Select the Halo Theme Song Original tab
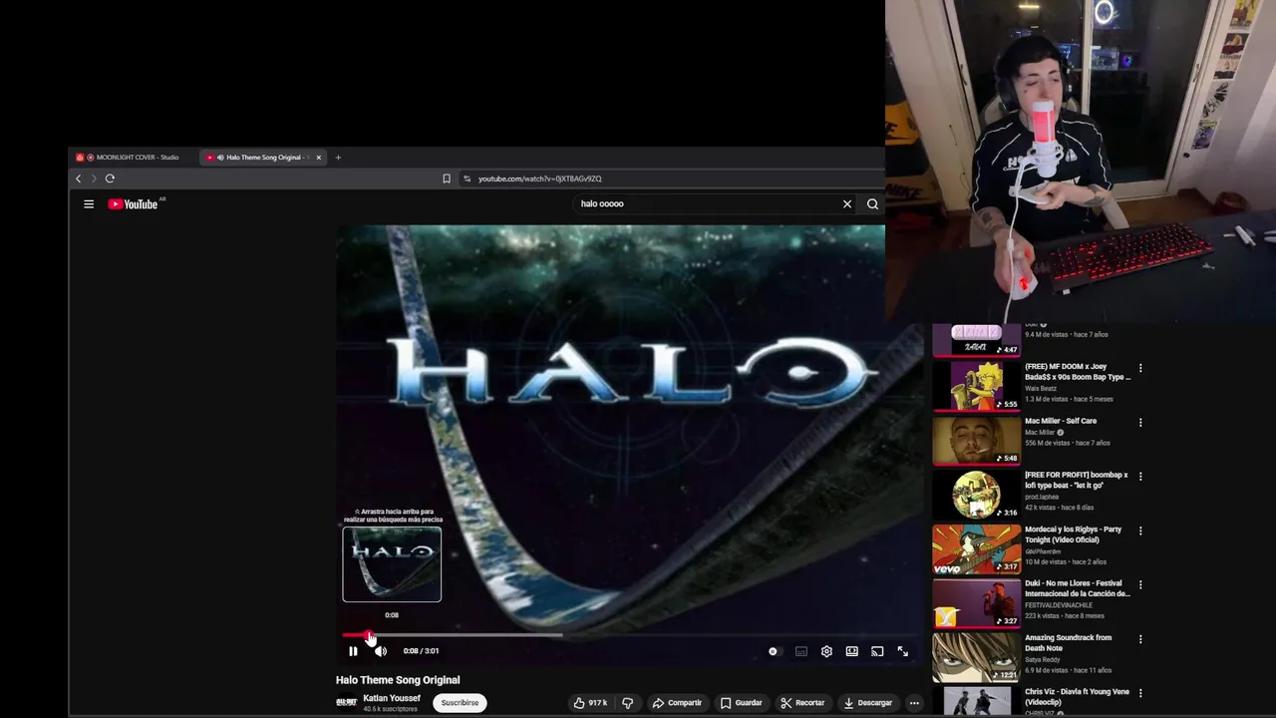The image size is (1276, 718). 261,158
